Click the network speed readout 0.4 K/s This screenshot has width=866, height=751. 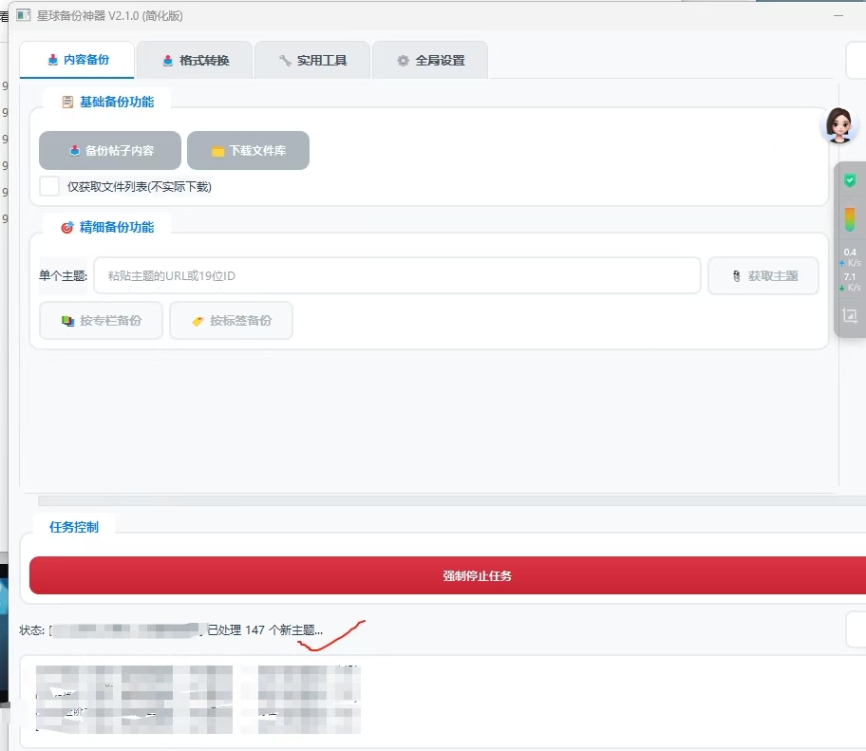[850, 257]
